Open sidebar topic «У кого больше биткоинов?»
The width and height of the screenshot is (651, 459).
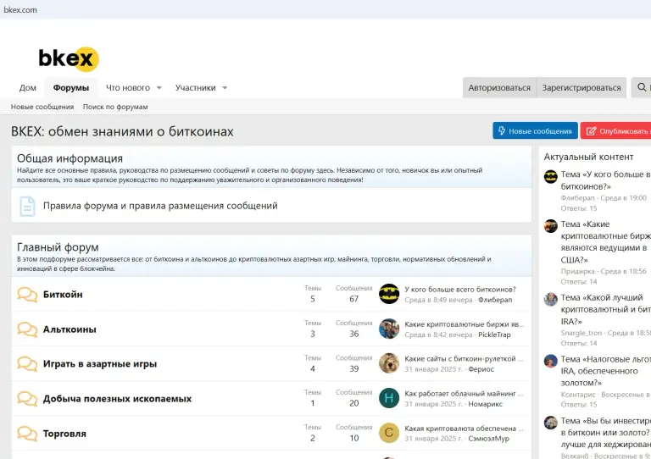(605, 180)
